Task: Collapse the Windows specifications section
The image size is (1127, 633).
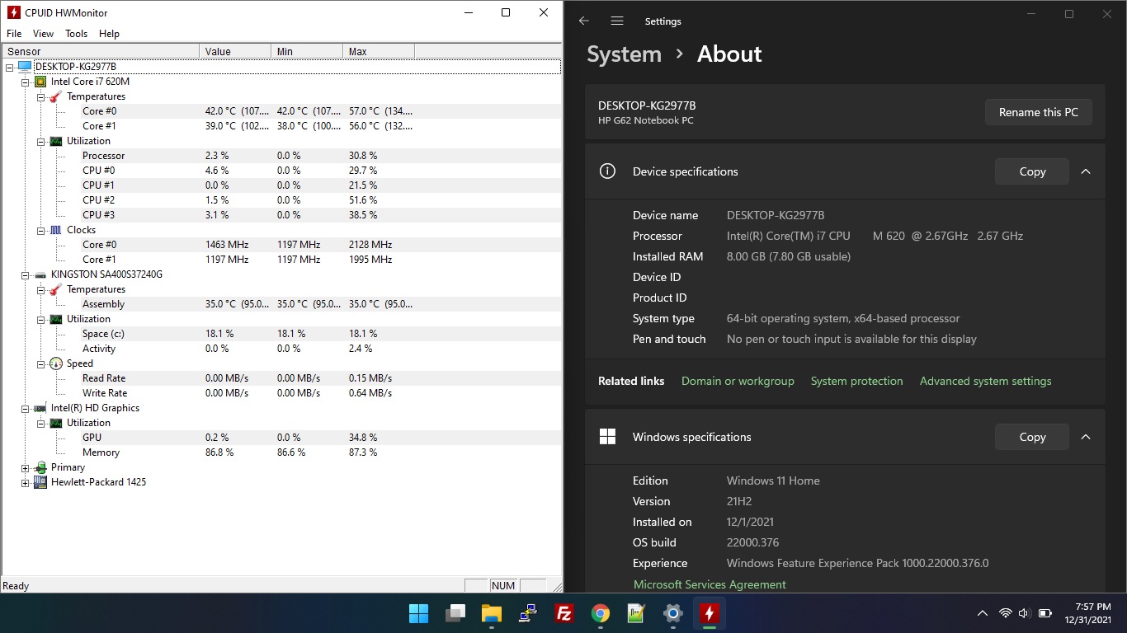Action: pyautogui.click(x=1086, y=437)
